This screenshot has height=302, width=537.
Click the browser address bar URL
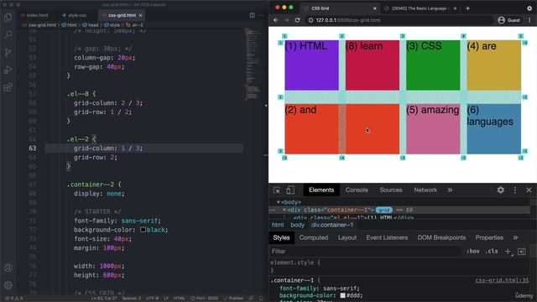coord(348,20)
